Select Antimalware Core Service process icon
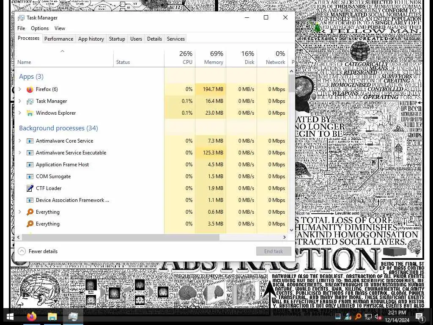 tap(30, 141)
